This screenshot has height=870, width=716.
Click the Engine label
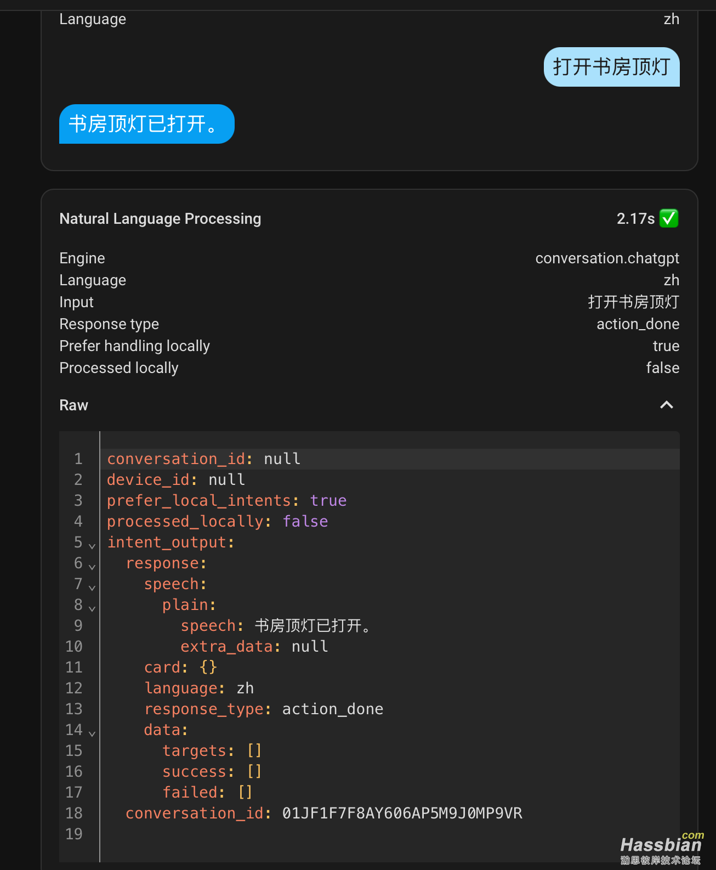(x=82, y=258)
